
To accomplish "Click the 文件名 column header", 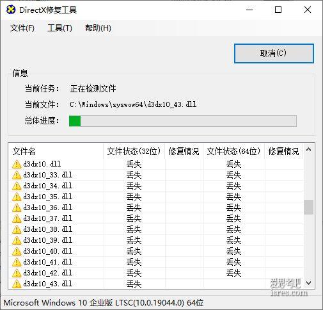I will (x=56, y=151).
